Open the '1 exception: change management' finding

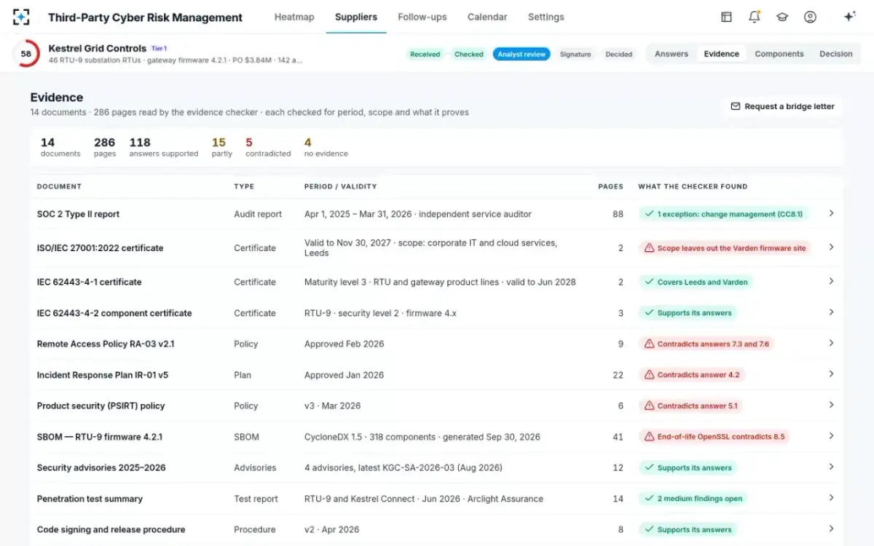[723, 214]
